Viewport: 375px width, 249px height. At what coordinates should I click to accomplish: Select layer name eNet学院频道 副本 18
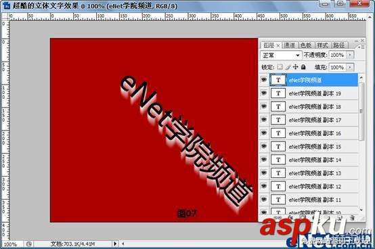coord(315,107)
